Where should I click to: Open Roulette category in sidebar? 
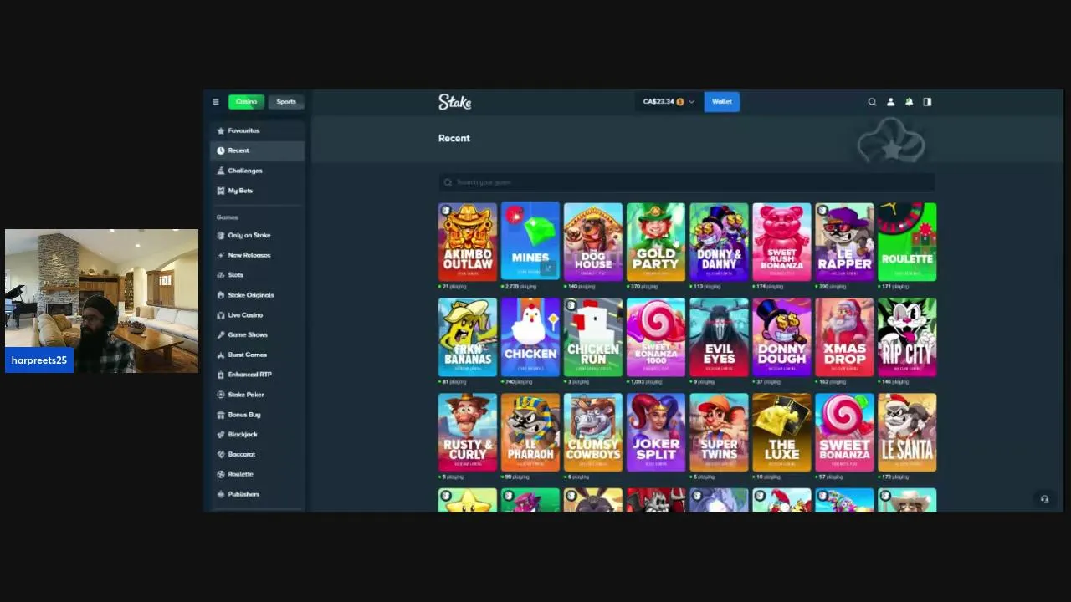point(257,474)
